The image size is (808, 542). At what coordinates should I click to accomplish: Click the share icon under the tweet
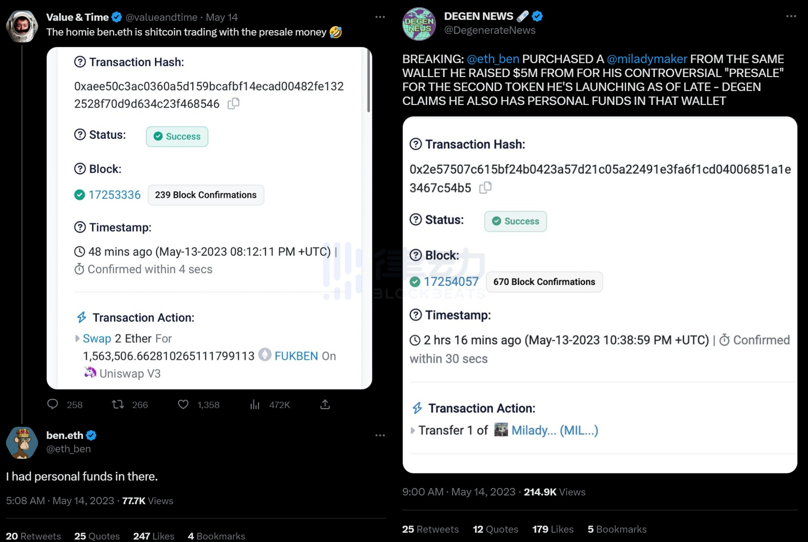coord(325,405)
